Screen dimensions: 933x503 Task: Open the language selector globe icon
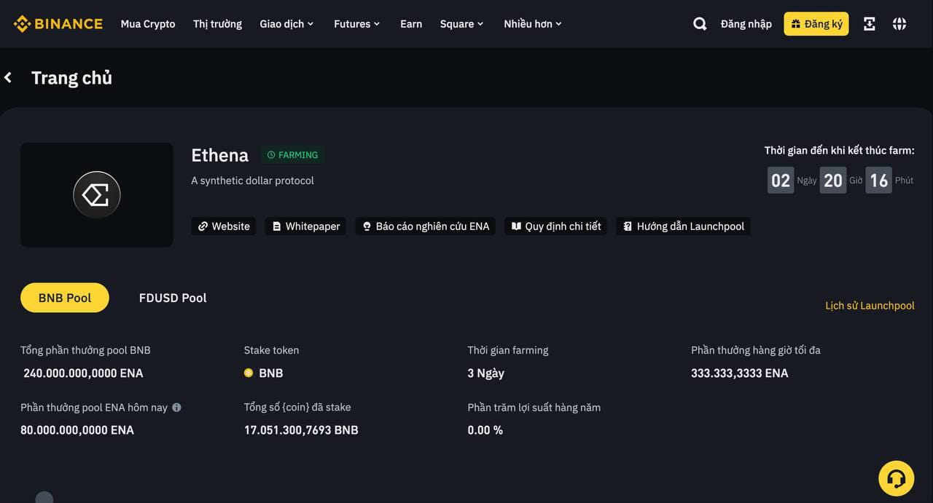899,23
